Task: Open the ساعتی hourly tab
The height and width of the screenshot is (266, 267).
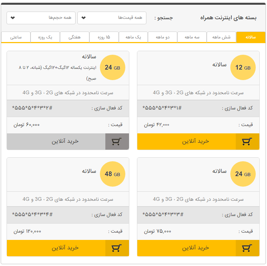Action: 16,37
